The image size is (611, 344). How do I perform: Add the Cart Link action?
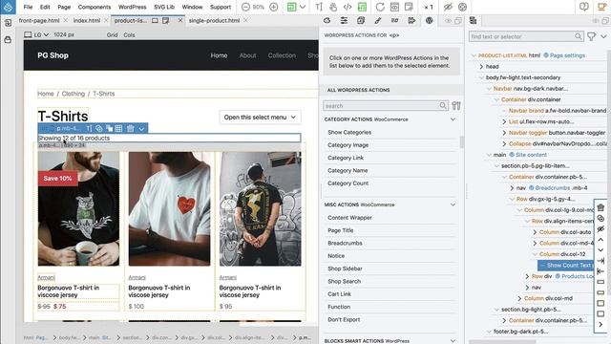point(340,294)
